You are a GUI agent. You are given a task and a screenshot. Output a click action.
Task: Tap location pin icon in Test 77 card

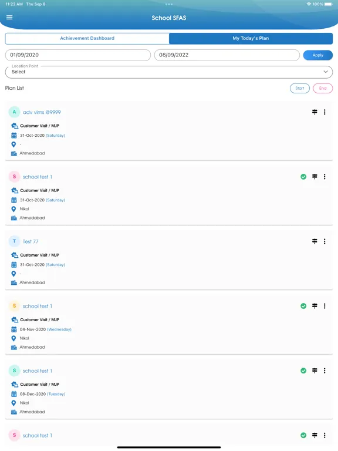[x=13, y=274]
